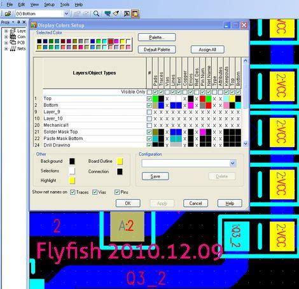The height and width of the screenshot is (289, 299).
Task: Click the Cancel button
Action: coord(195,203)
